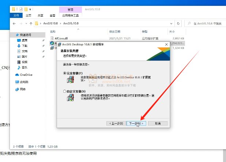Open the 应用程序工具 ribbon tab
Screen dimensions: 226x162
pyautogui.click(x=71, y=15)
